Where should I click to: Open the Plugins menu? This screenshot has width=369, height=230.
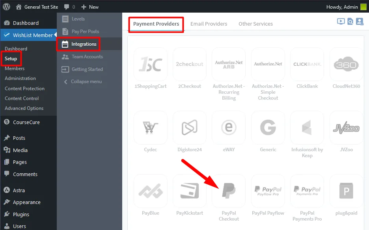[x=28, y=215]
